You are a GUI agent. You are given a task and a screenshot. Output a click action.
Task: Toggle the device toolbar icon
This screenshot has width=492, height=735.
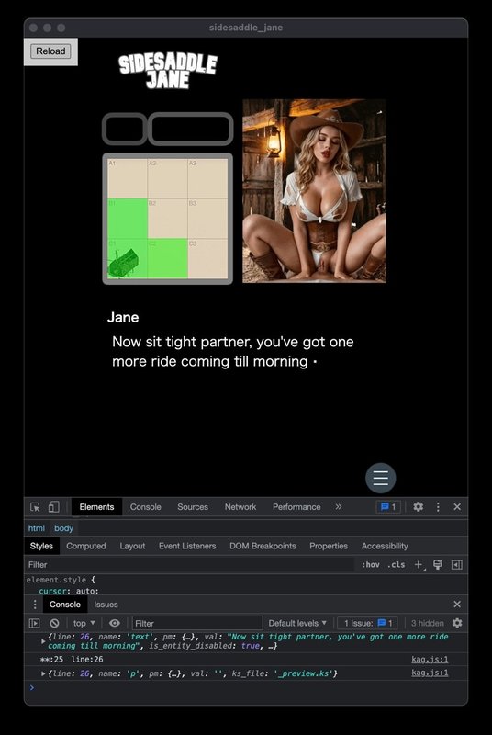coord(54,507)
